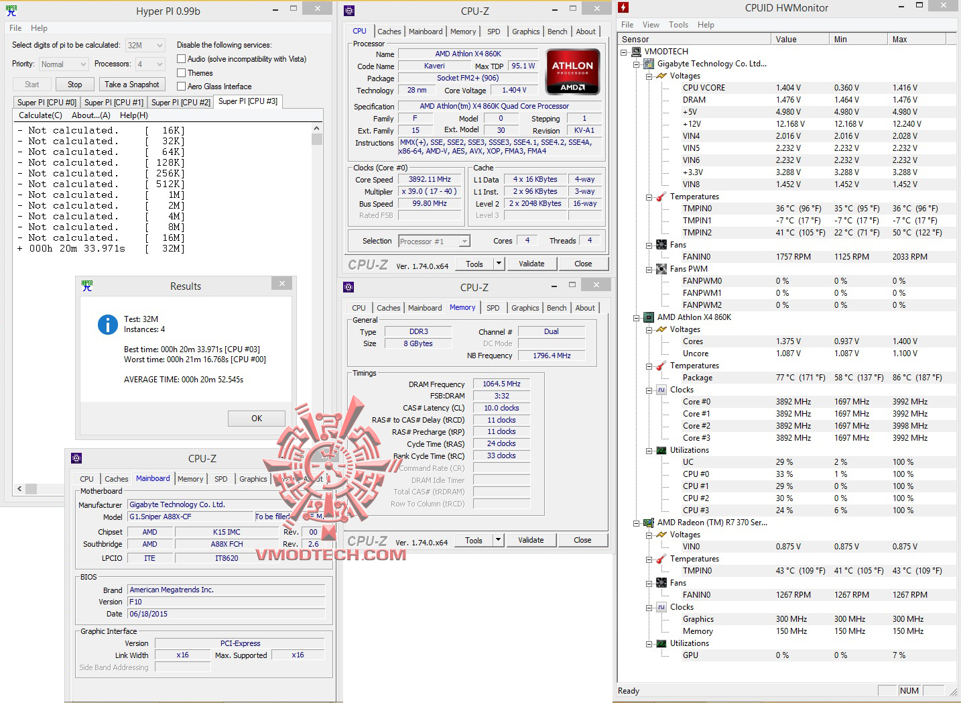Click the AMD Athlon processor logo in CPU-Z
This screenshot has width=961, height=703.
(572, 71)
